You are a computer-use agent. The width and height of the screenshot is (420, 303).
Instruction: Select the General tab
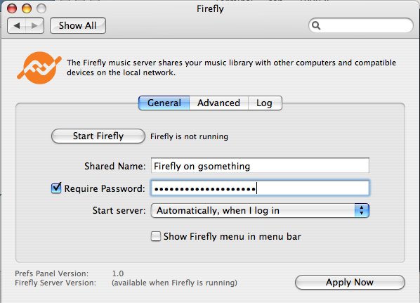(164, 103)
